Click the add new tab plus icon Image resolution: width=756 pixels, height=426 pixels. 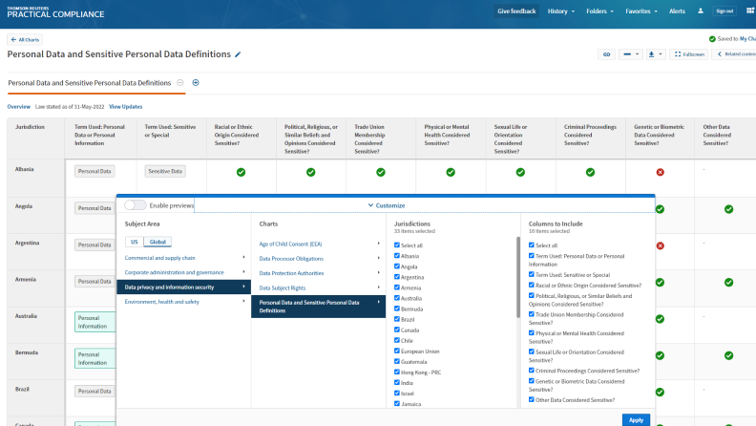pyautogui.click(x=196, y=83)
